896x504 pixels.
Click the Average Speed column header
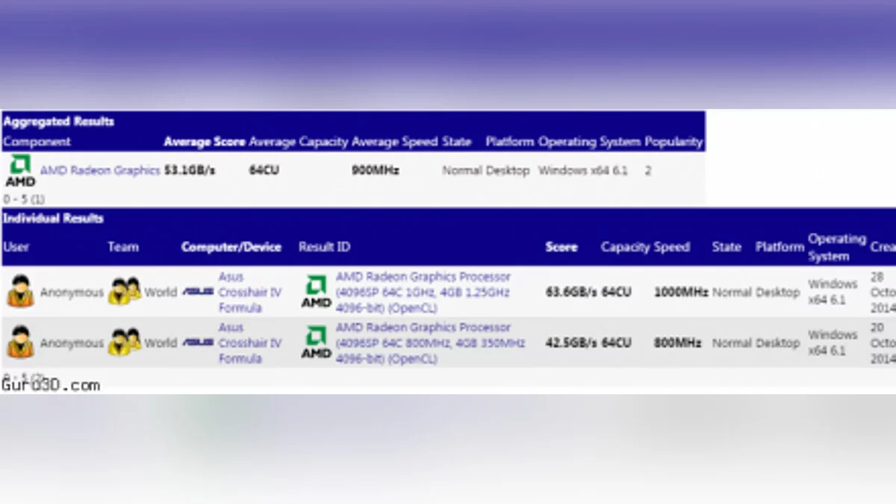(x=394, y=141)
